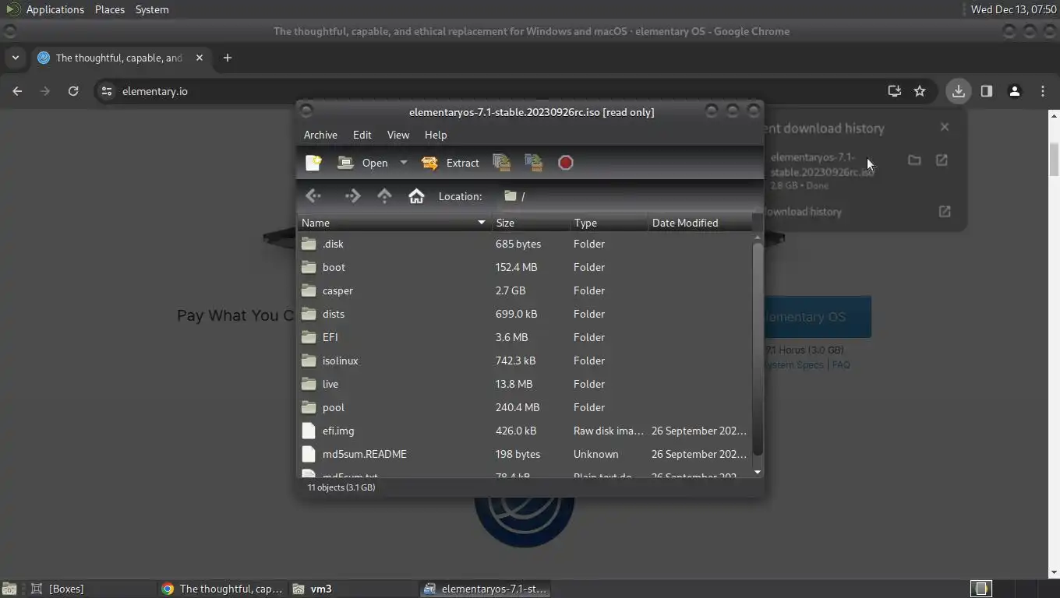This screenshot has width=1060, height=598.
Task: Create new archive via toolbar icon
Action: pyautogui.click(x=313, y=163)
